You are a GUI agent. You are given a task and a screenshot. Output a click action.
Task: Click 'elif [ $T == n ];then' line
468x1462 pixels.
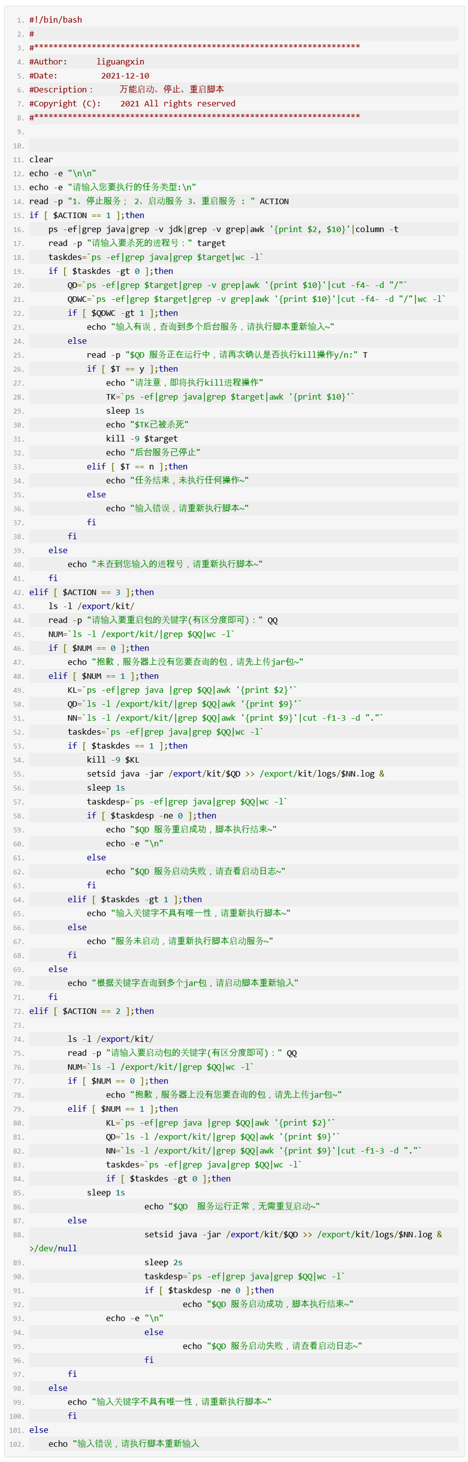pyautogui.click(x=137, y=467)
